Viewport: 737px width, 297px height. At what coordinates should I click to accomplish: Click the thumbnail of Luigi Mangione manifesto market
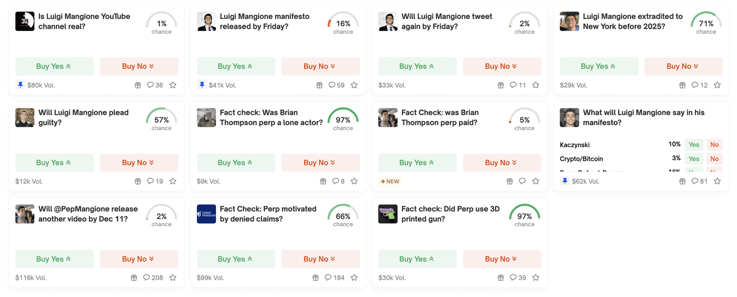tap(207, 22)
